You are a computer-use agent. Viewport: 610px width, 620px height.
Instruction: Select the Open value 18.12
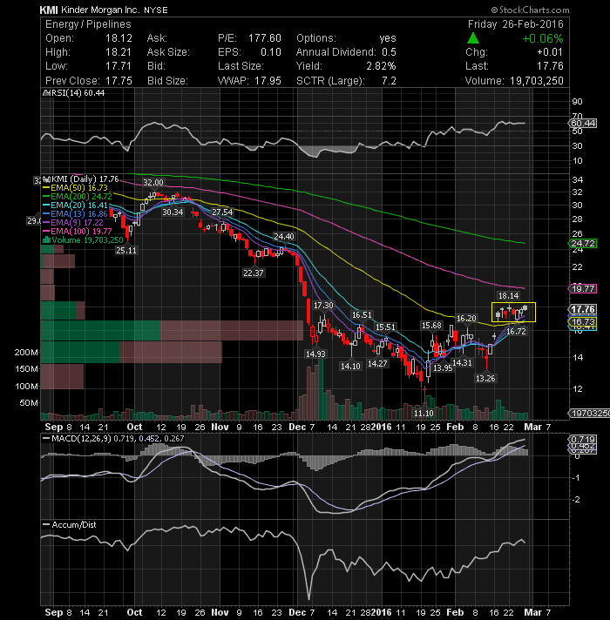tap(119, 38)
